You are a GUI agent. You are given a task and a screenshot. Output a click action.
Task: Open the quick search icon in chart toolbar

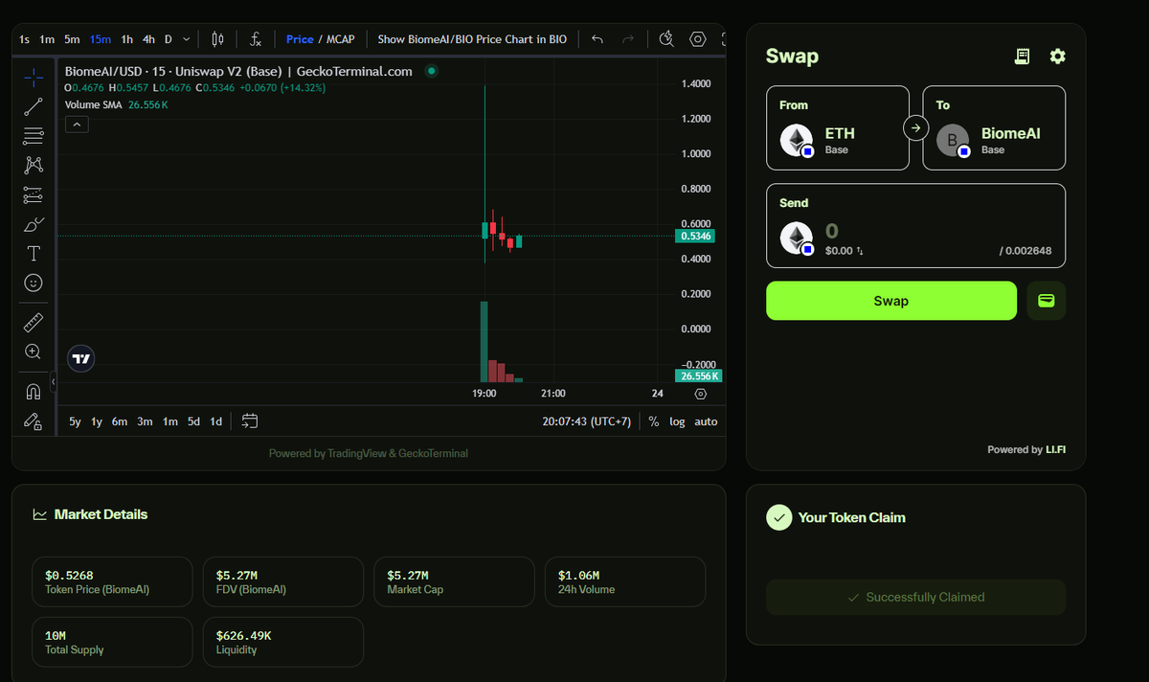[667, 39]
